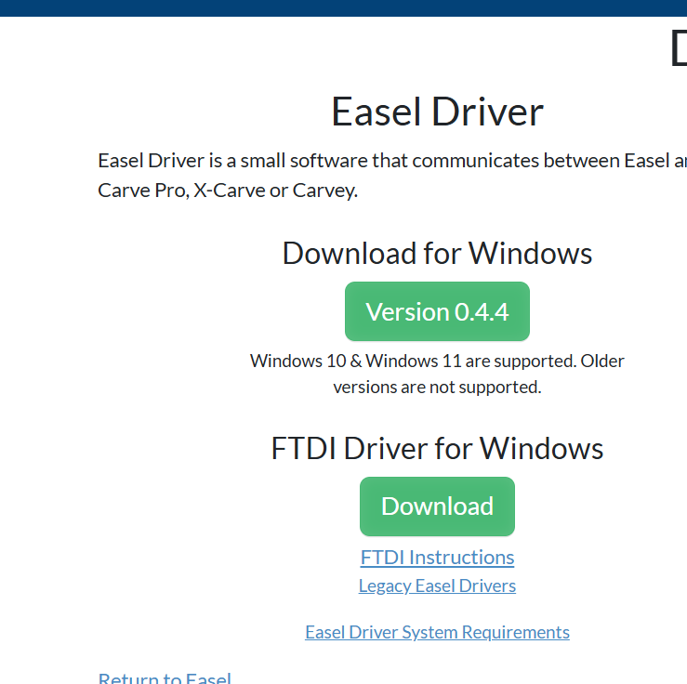View Easel Driver System Requirements link

tap(437, 632)
